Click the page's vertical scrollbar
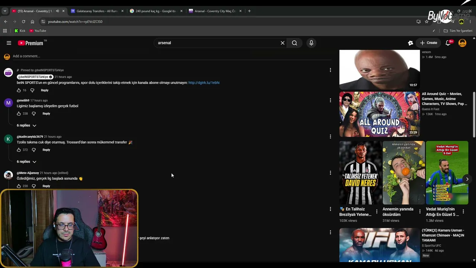This screenshot has width=476, height=268. pyautogui.click(x=474, y=114)
